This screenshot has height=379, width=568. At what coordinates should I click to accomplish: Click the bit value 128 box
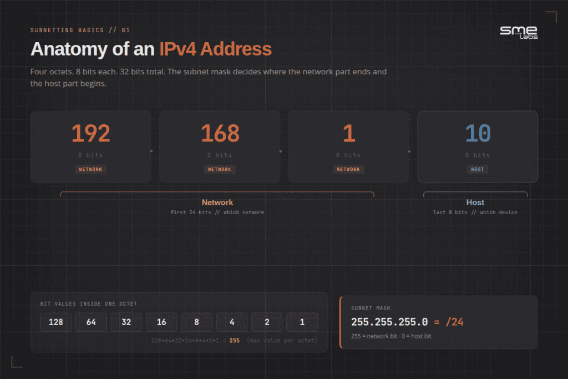pyautogui.click(x=56, y=322)
